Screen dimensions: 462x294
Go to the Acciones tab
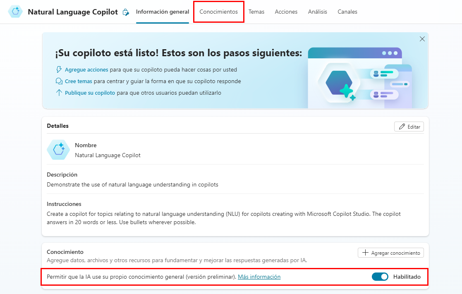(x=286, y=12)
